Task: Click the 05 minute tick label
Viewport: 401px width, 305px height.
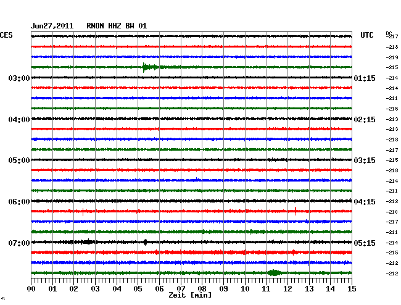Action: (138, 288)
